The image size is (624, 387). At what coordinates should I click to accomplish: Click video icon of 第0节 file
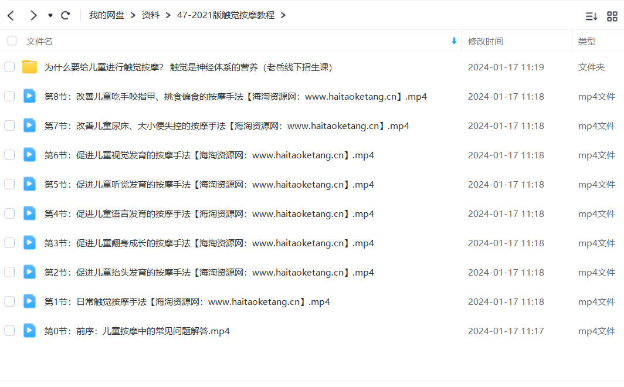click(x=29, y=330)
